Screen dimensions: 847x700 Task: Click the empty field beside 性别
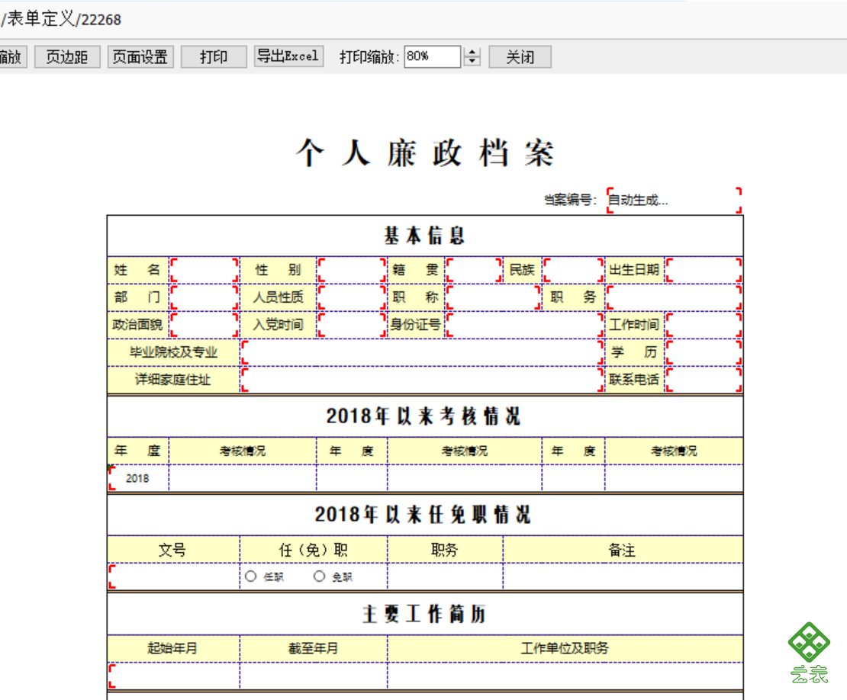point(352,270)
